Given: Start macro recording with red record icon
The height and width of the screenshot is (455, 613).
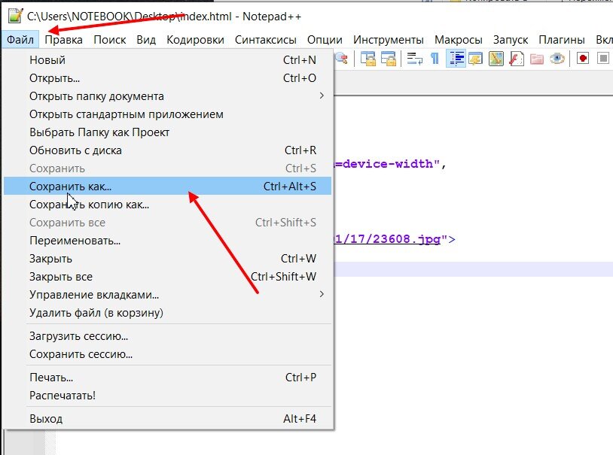Looking at the screenshot, I should click(583, 59).
